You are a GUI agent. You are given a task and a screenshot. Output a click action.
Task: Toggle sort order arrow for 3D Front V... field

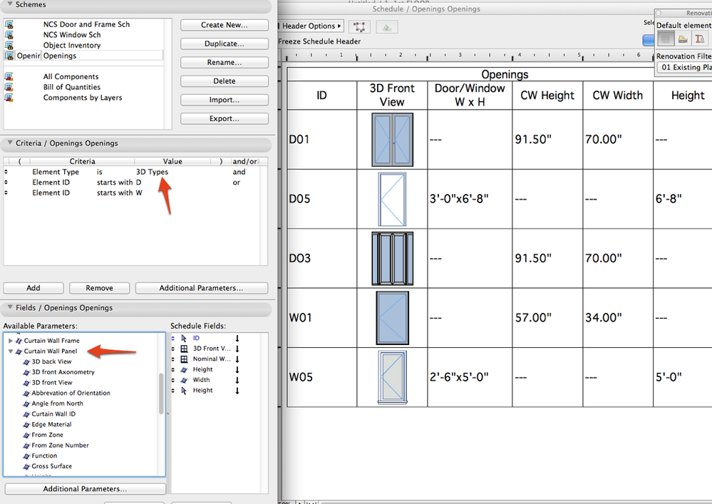click(x=237, y=349)
